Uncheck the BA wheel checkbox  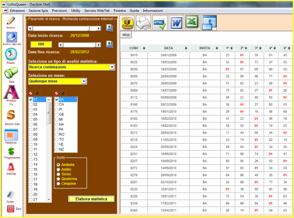click(57, 100)
